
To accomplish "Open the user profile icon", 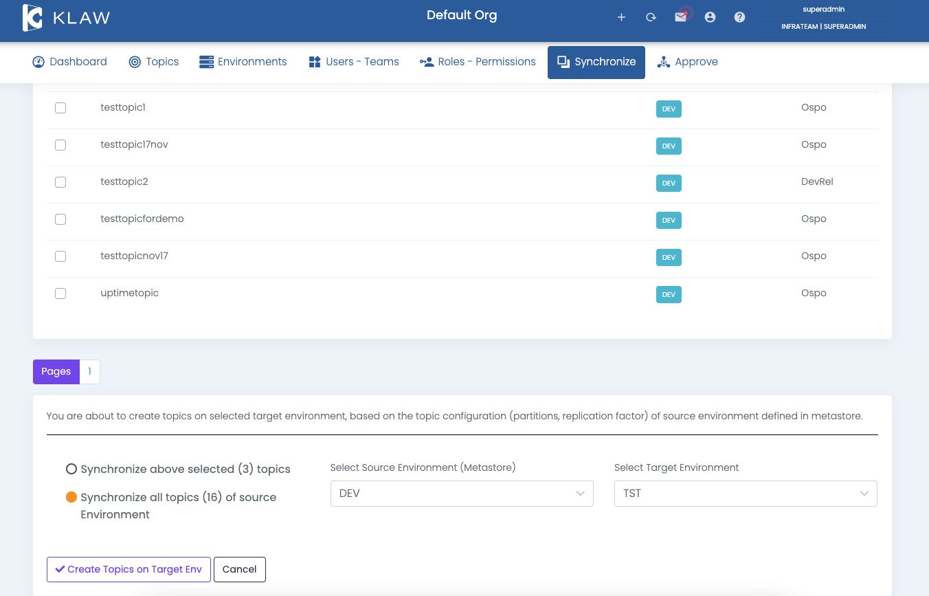I will pos(710,17).
